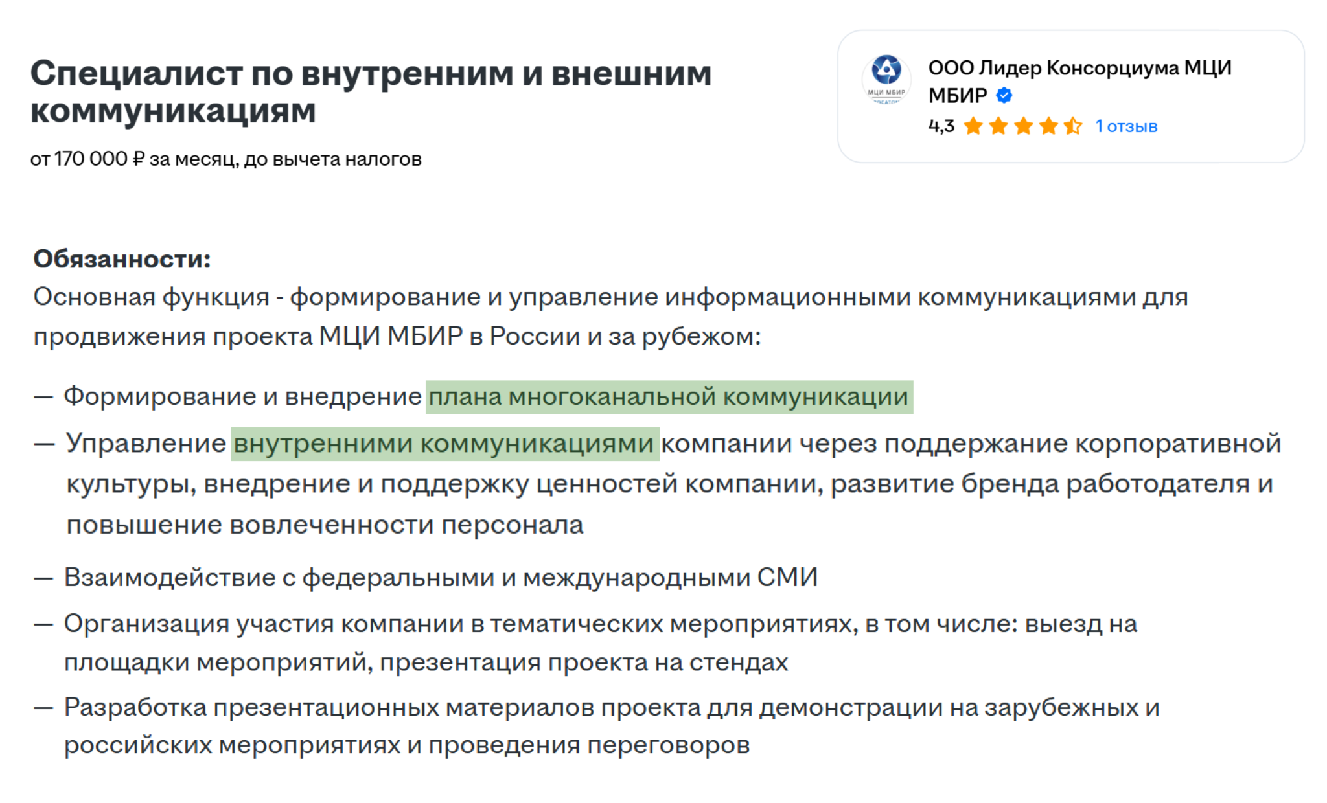Click the blue verified checkmark badge
This screenshot has height=803, width=1327.
point(1004,96)
